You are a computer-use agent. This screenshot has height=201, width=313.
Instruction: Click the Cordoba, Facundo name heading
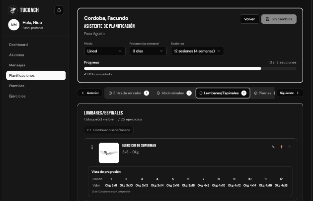coord(106,18)
